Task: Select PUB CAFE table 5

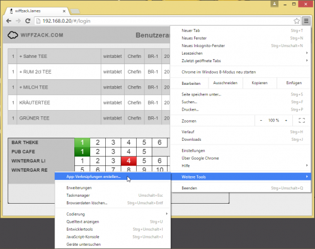Action: coord(144,152)
